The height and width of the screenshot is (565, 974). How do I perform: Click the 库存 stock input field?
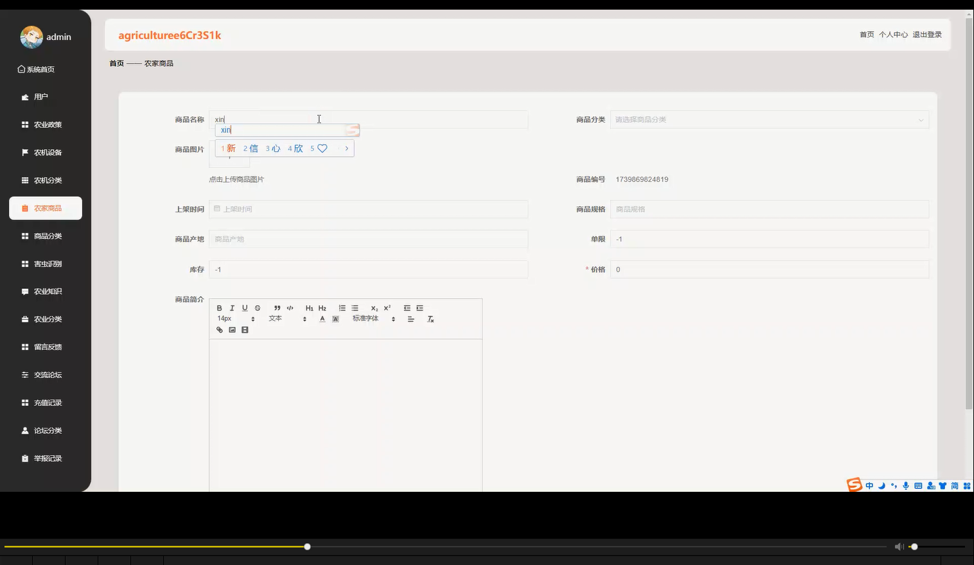click(368, 270)
